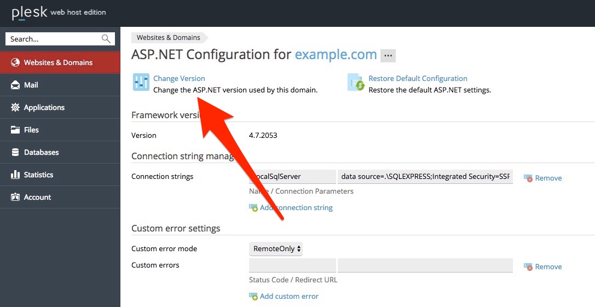Click the Databases cylinder icon in sidebar
The width and height of the screenshot is (595, 307).
point(15,152)
